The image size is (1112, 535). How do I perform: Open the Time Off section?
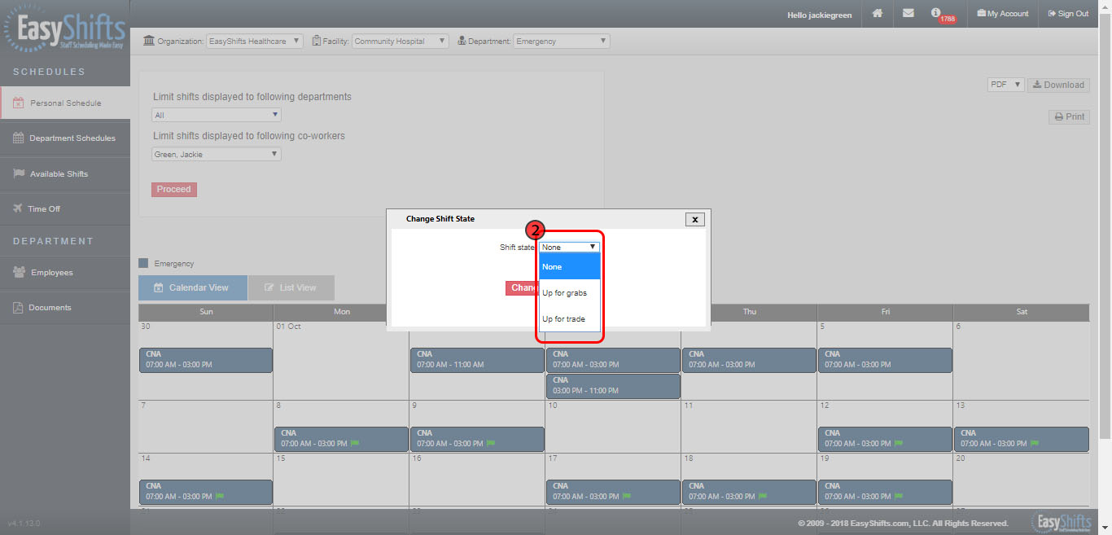[65, 209]
